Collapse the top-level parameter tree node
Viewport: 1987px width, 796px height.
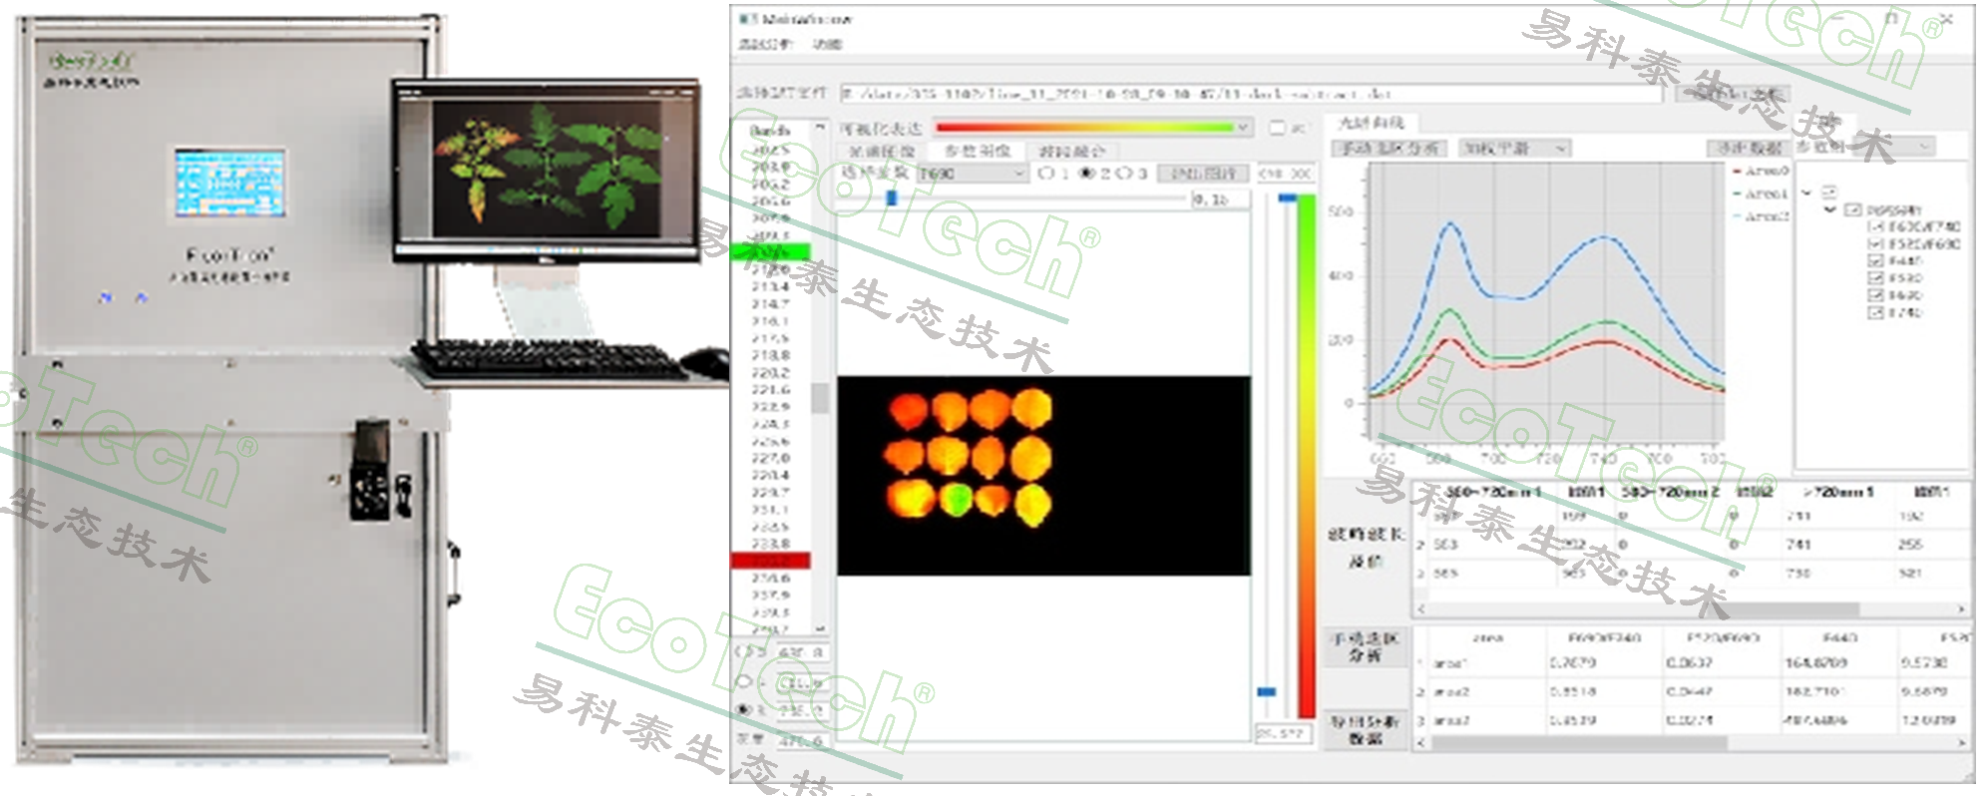1805,192
